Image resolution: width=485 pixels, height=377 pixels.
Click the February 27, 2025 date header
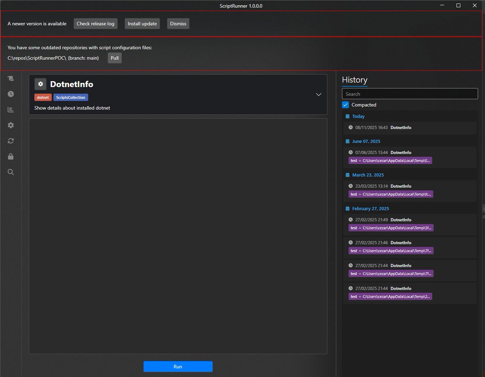tap(371, 209)
